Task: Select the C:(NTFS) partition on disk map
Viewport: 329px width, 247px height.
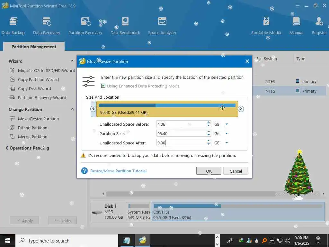Action: coord(238,212)
